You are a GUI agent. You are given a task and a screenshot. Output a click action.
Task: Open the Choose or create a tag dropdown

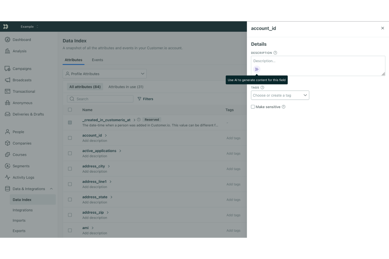click(280, 95)
